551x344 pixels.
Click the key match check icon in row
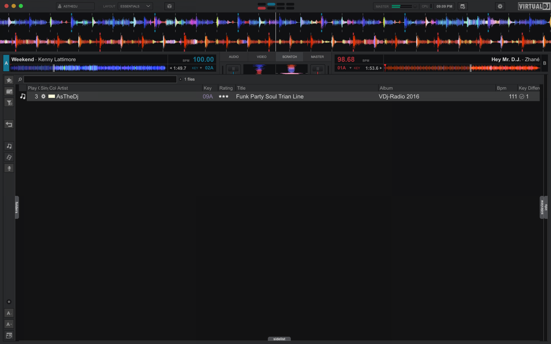pyautogui.click(x=522, y=97)
